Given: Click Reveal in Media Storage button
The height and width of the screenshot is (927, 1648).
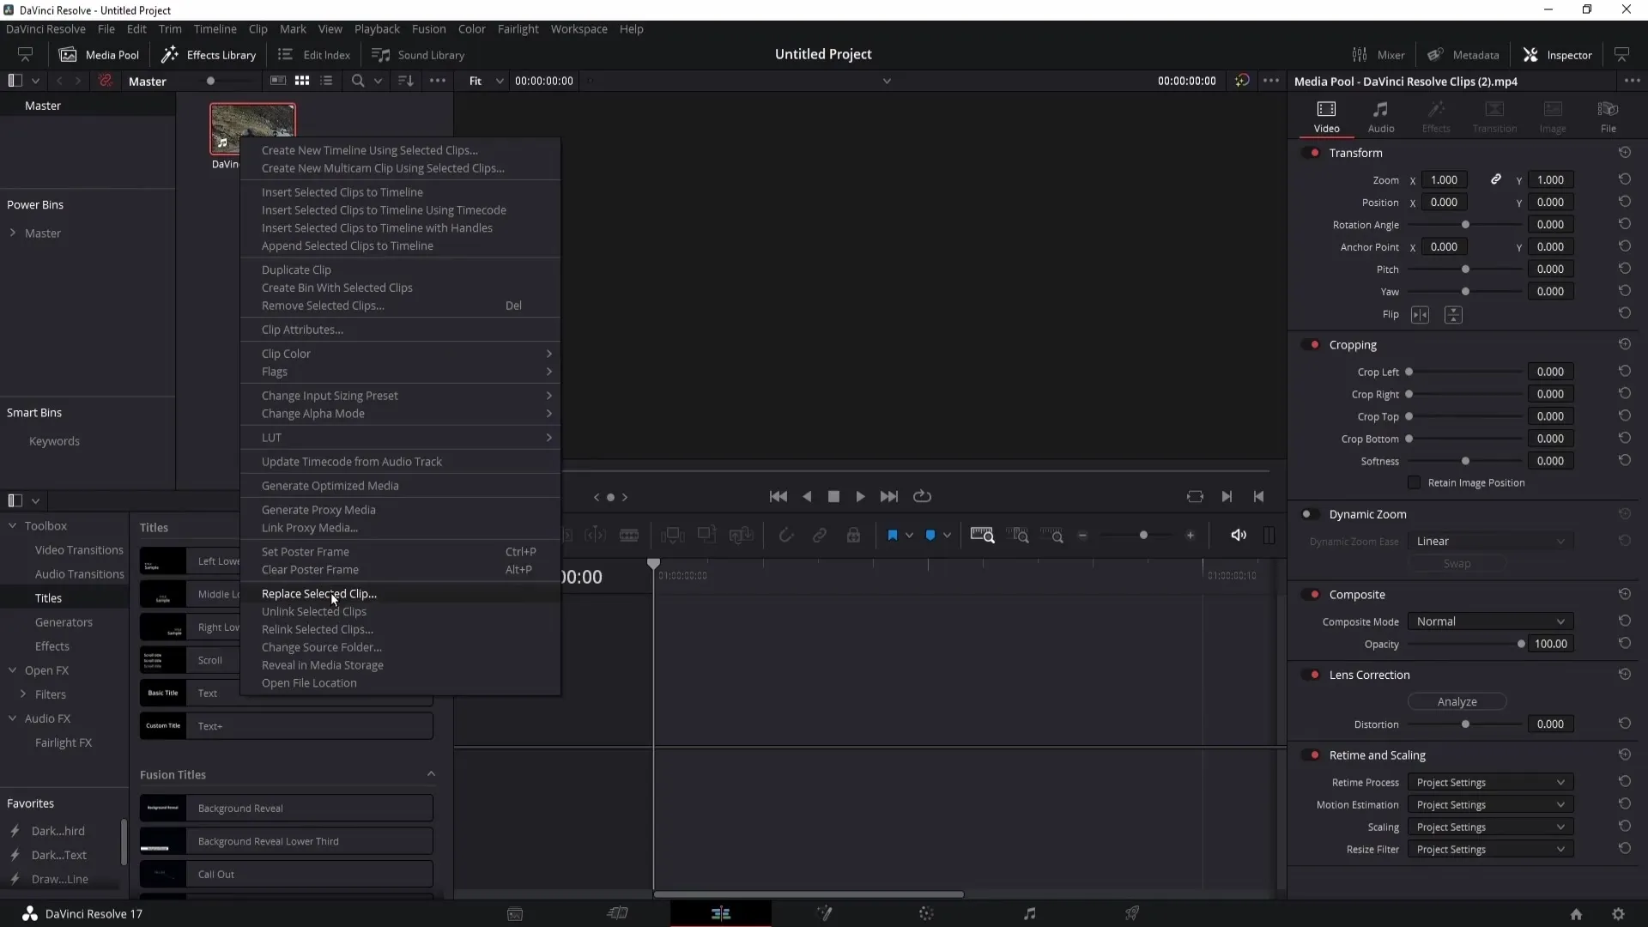Looking at the screenshot, I should (323, 664).
